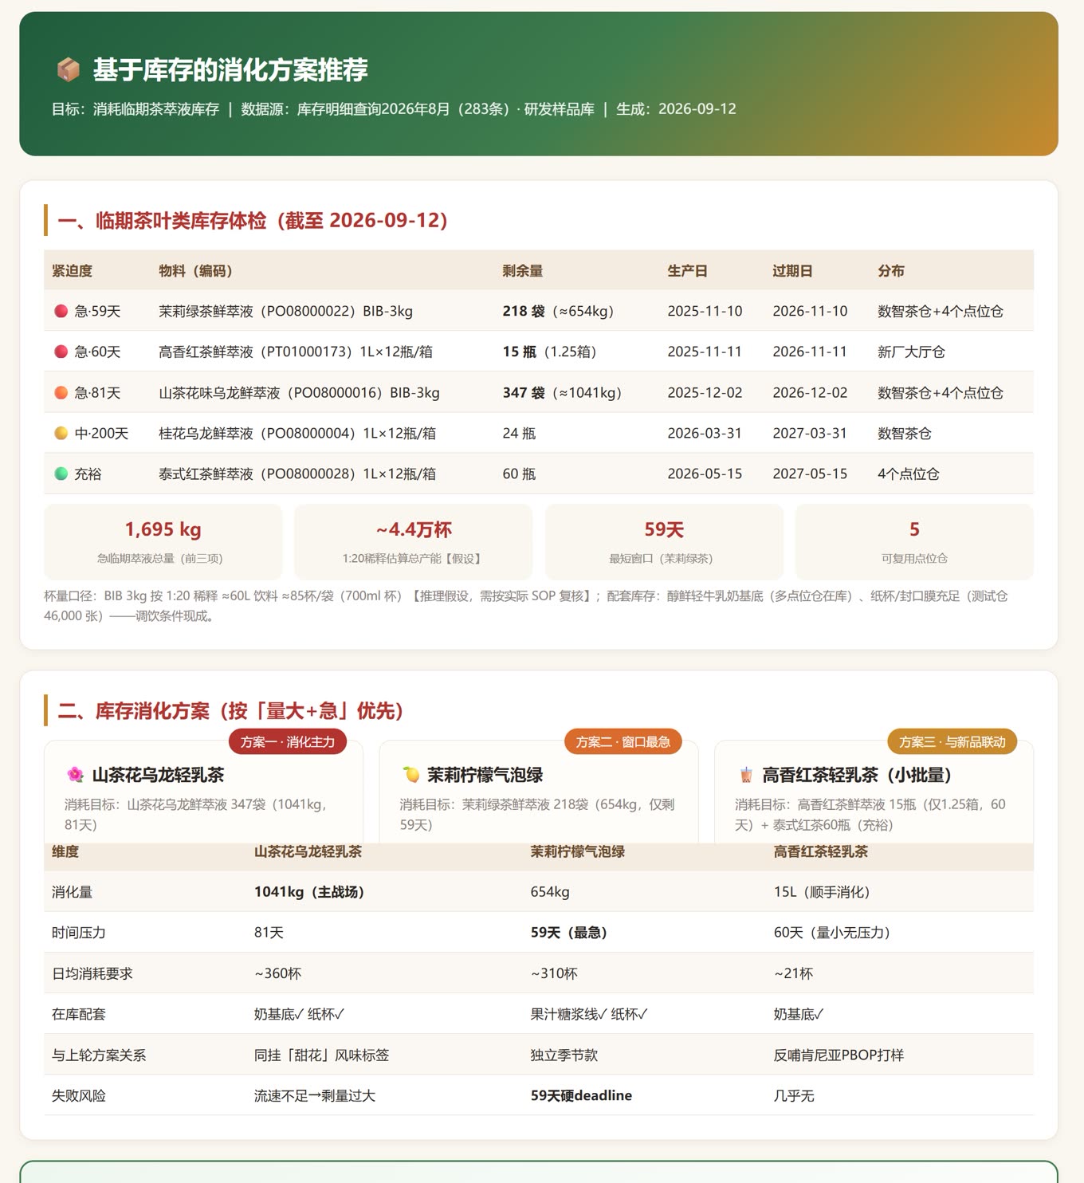Click the 一、临期茶叶类库存体检 section heading
Viewport: 1084px width, 1183px height.
click(x=253, y=221)
